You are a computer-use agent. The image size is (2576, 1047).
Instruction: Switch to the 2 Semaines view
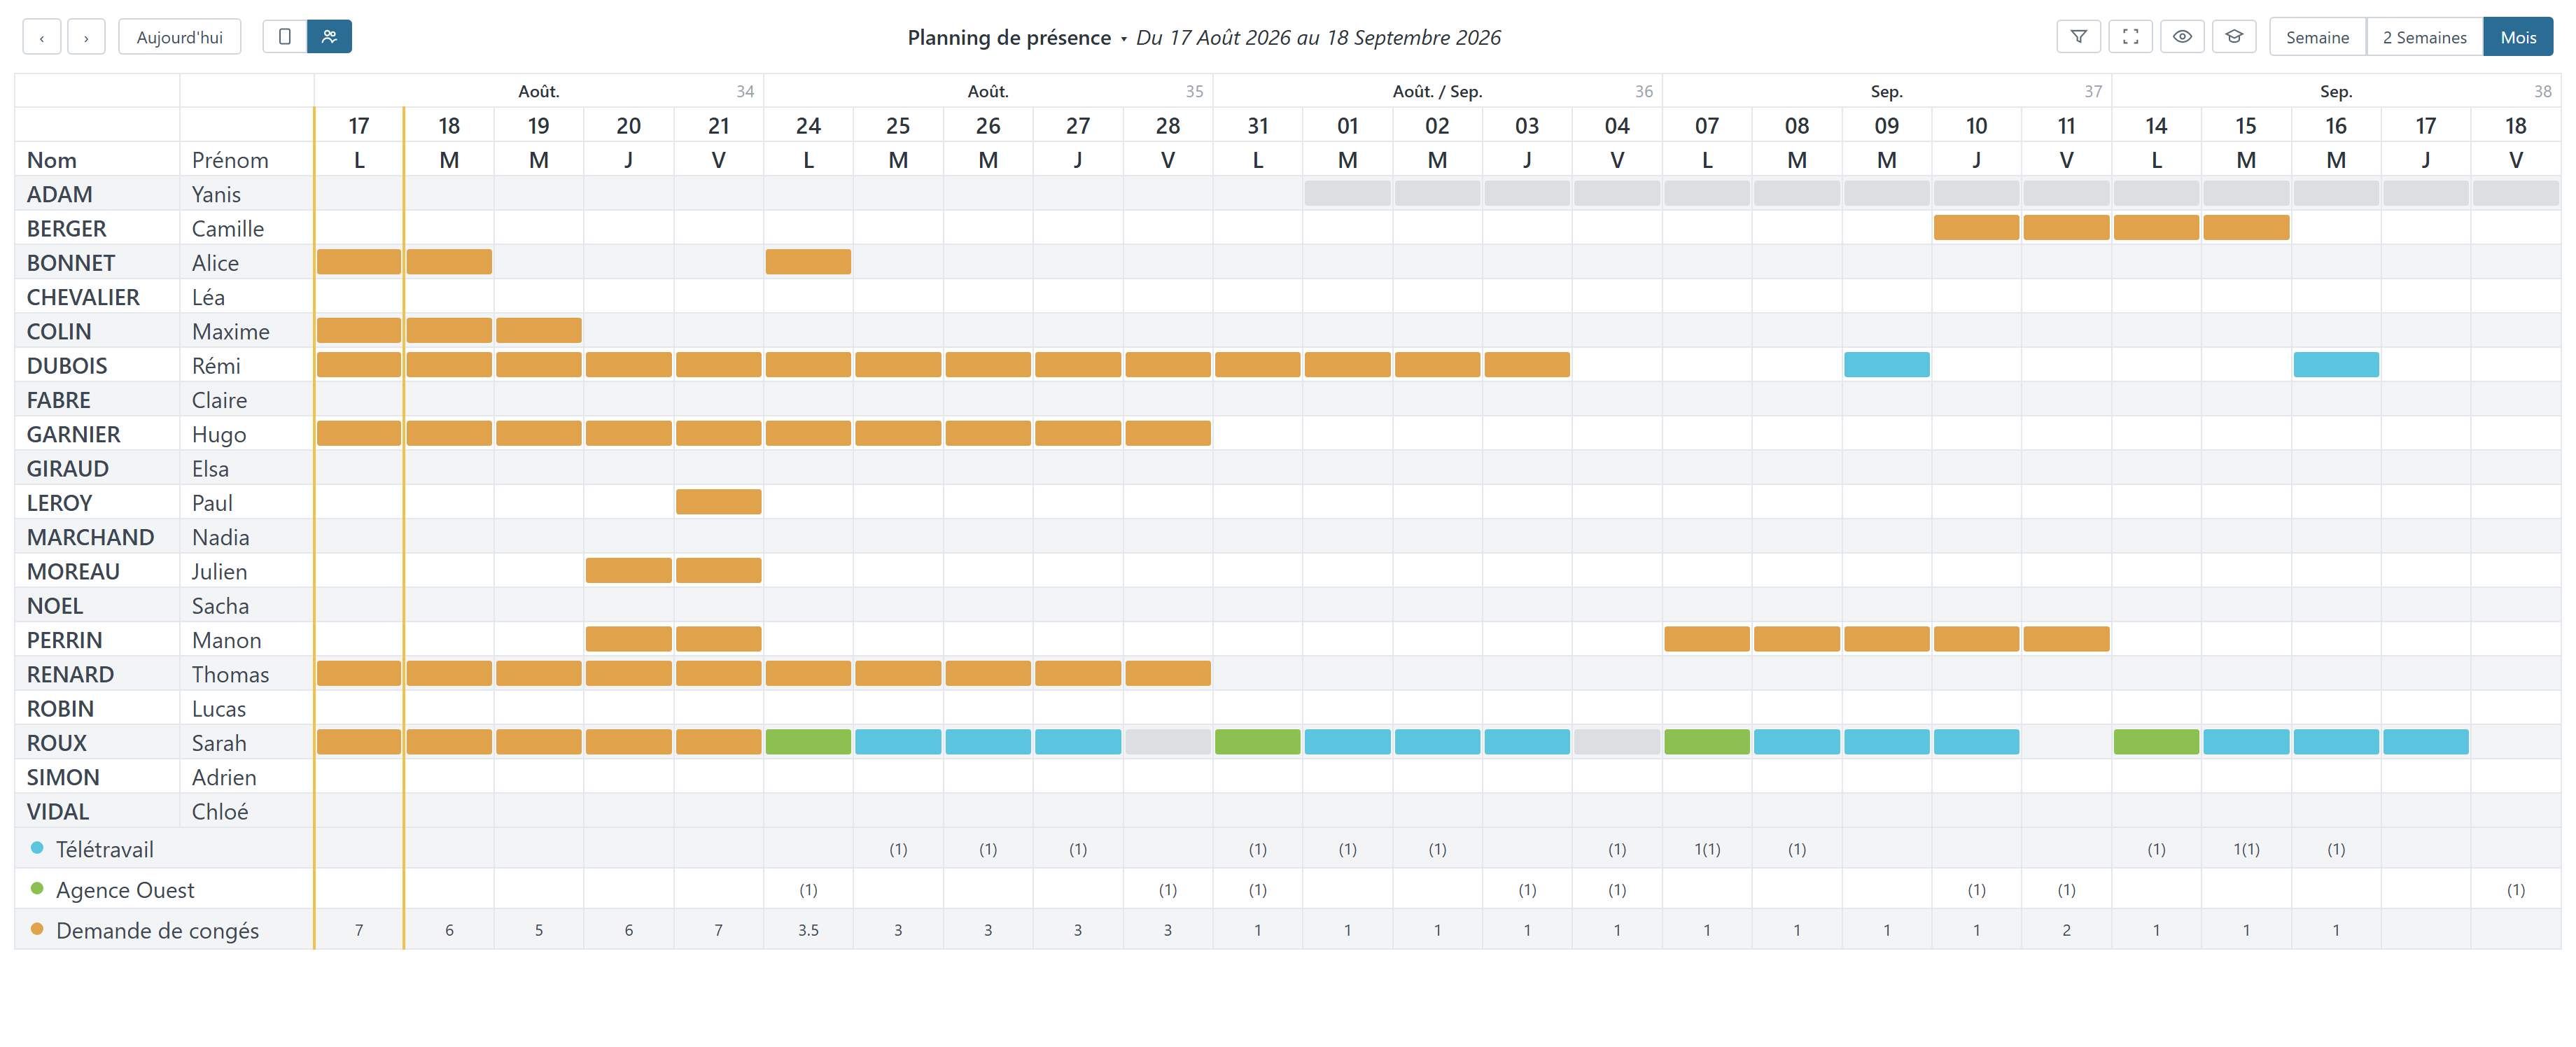pyautogui.click(x=2424, y=37)
